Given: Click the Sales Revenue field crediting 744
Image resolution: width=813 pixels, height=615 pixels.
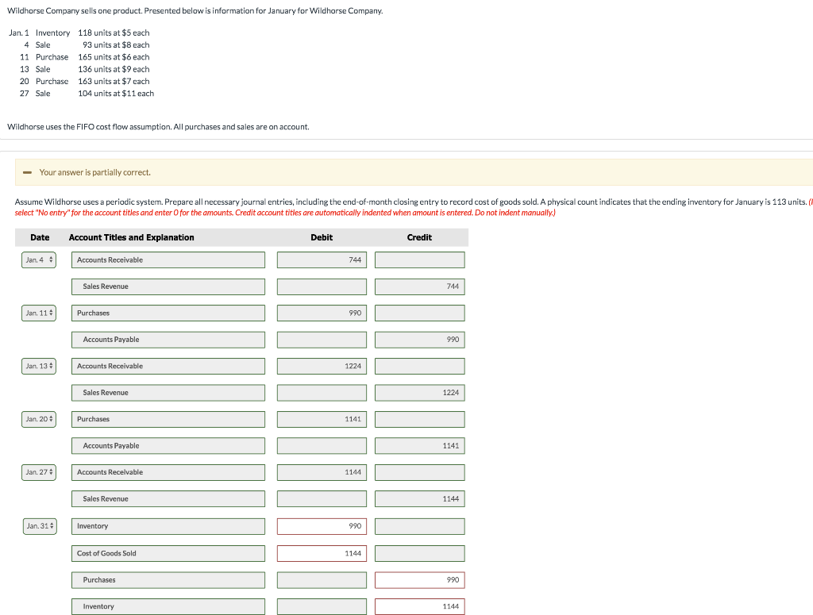Looking at the screenshot, I should tap(168, 286).
